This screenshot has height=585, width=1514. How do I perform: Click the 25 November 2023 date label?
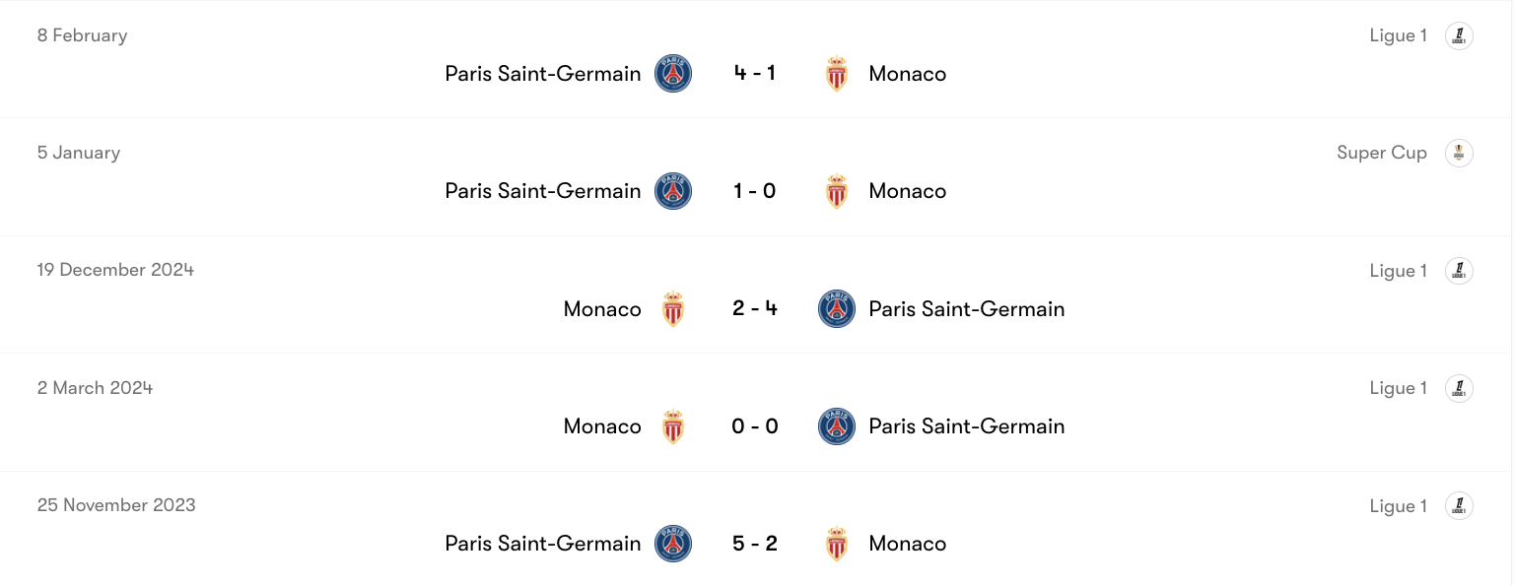coord(115,505)
